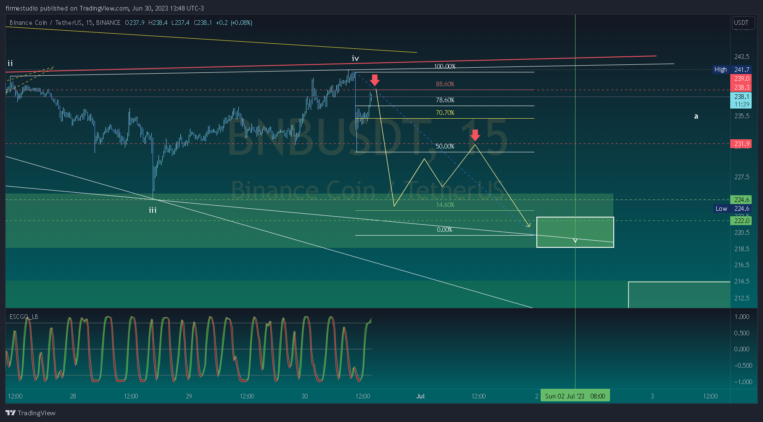Screen dimensions: 763x422
Task: Select the red down arrow beside the 88.60% label
Action: point(375,80)
